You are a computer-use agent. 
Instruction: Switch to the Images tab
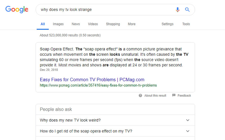tap(58, 24)
